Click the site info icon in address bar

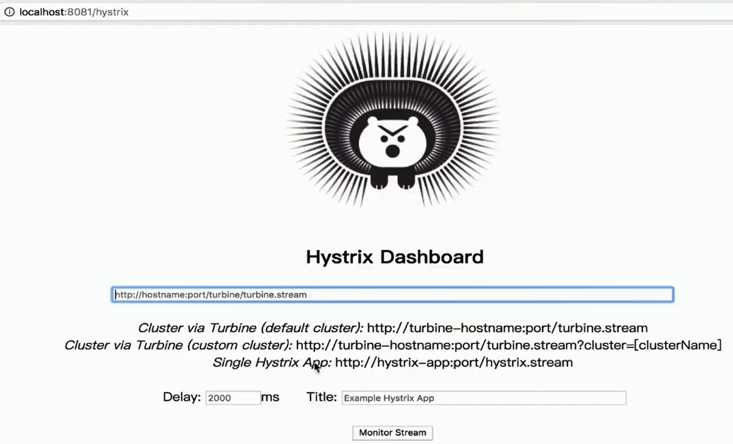(9, 12)
